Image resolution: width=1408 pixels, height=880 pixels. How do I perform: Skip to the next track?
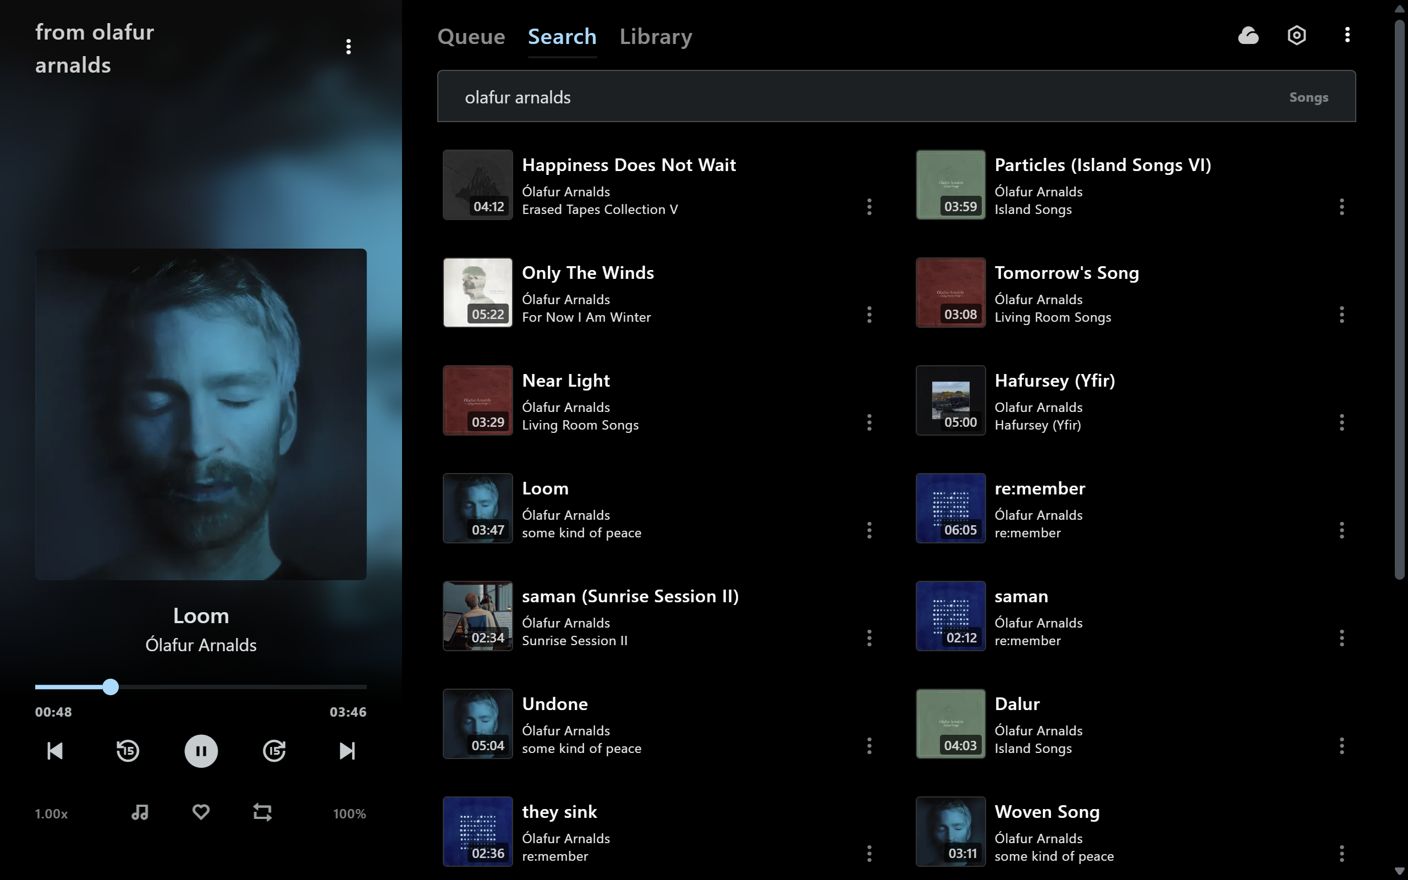click(x=348, y=751)
